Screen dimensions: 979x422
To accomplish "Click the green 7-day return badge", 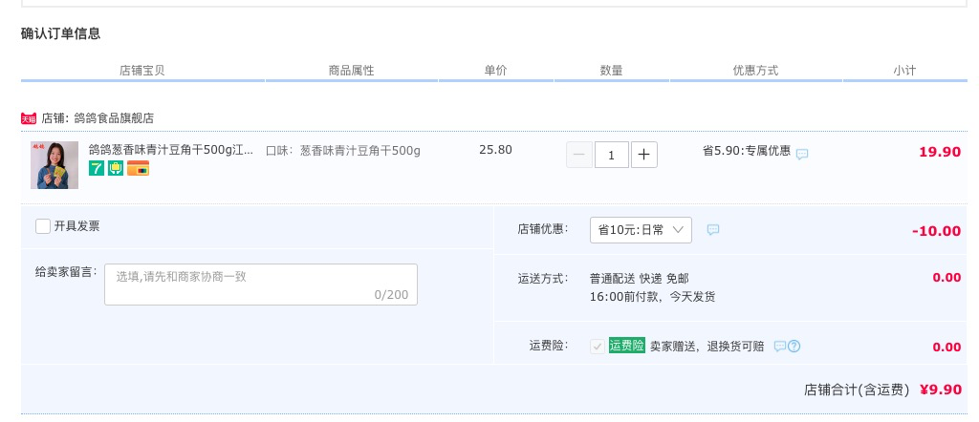I will [x=97, y=168].
